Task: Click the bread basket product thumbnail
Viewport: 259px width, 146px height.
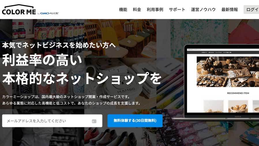Action: (x=238, y=106)
